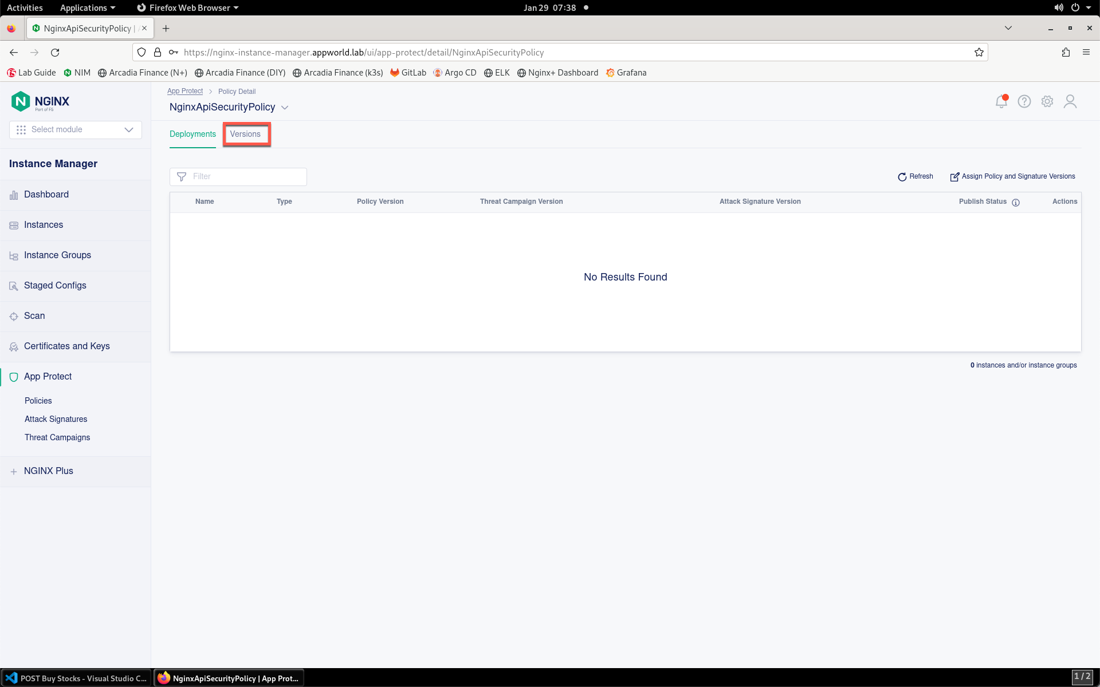Open the ELK bookmark
Image resolution: width=1100 pixels, height=687 pixels.
pyautogui.click(x=497, y=73)
